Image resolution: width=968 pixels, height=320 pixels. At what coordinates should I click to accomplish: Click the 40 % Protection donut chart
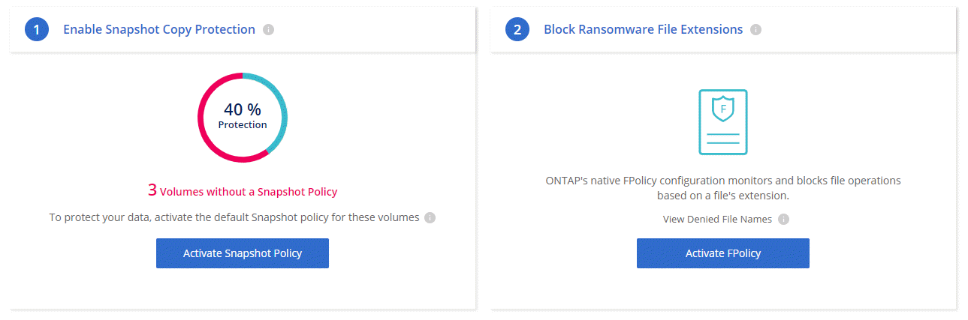243,117
